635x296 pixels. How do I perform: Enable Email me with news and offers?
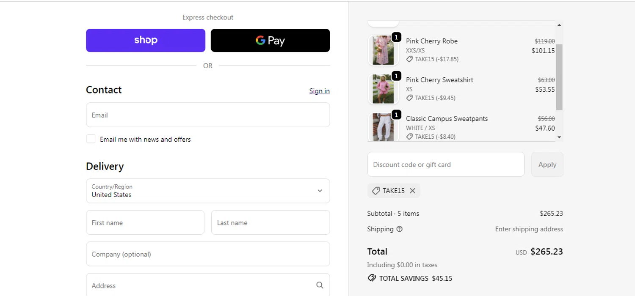(x=91, y=139)
